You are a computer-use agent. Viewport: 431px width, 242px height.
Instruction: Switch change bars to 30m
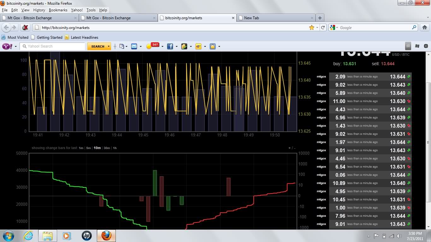[107, 148]
